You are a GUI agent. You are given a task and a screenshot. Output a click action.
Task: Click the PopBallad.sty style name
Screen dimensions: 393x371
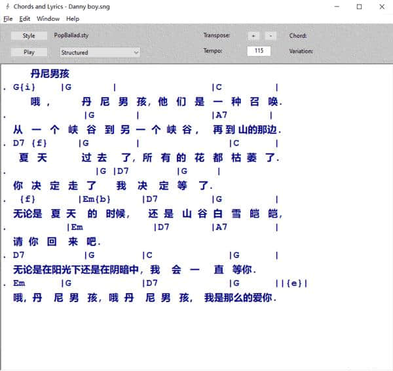[71, 35]
